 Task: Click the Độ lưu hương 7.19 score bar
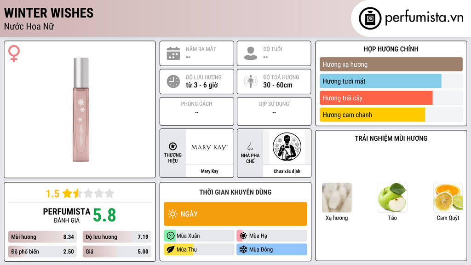pyautogui.click(x=117, y=237)
